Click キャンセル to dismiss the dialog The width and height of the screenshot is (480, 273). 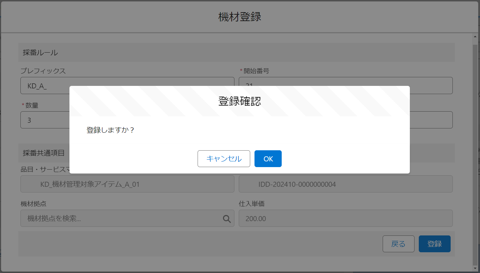pos(224,159)
